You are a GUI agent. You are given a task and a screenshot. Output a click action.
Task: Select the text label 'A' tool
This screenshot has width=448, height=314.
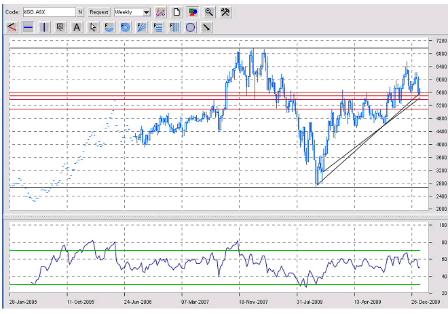pos(77,27)
